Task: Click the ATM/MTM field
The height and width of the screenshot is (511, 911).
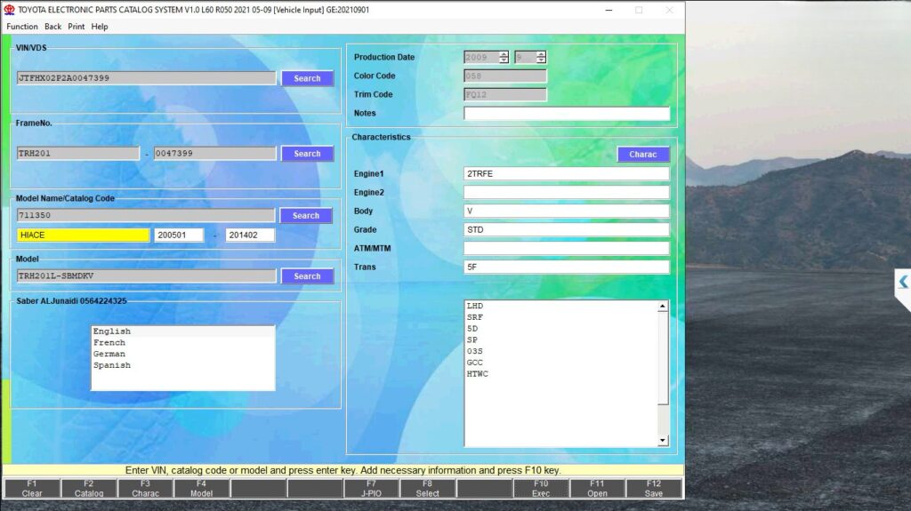Action: [x=567, y=249]
